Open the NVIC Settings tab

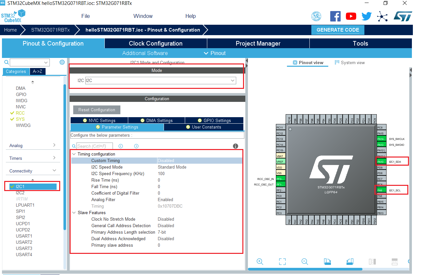coord(99,120)
